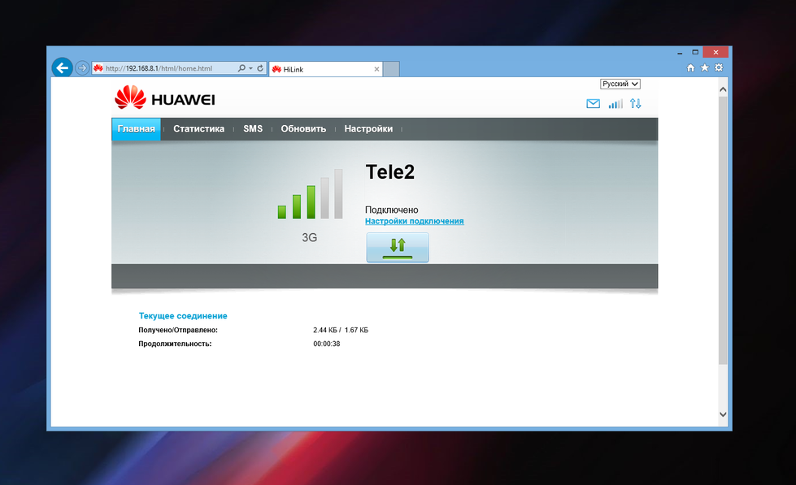The height and width of the screenshot is (485, 796).
Task: Click the Текущее соединение heading
Action: point(183,315)
